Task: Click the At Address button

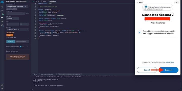Action: coord(11,41)
